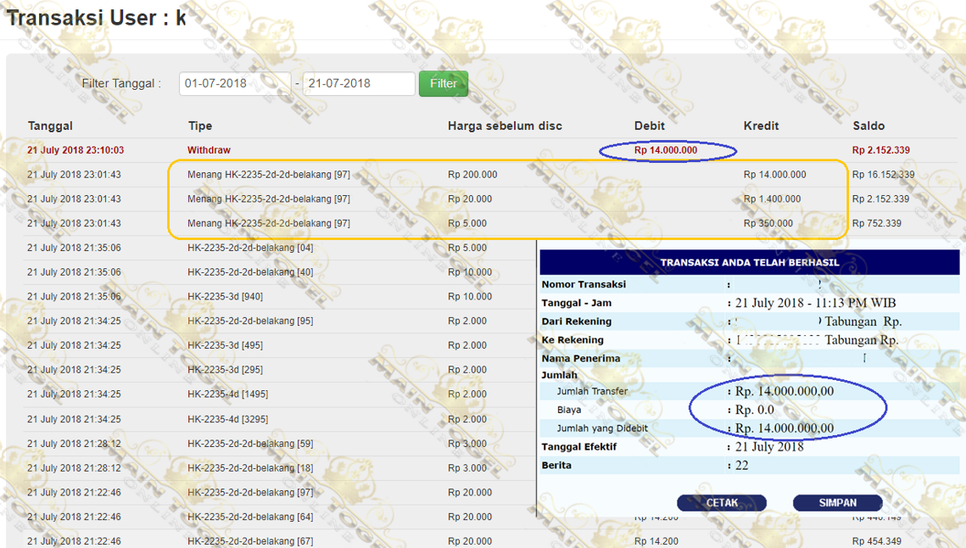Select the HK-2235-3d [940] transaction
966x548 pixels.
(225, 297)
